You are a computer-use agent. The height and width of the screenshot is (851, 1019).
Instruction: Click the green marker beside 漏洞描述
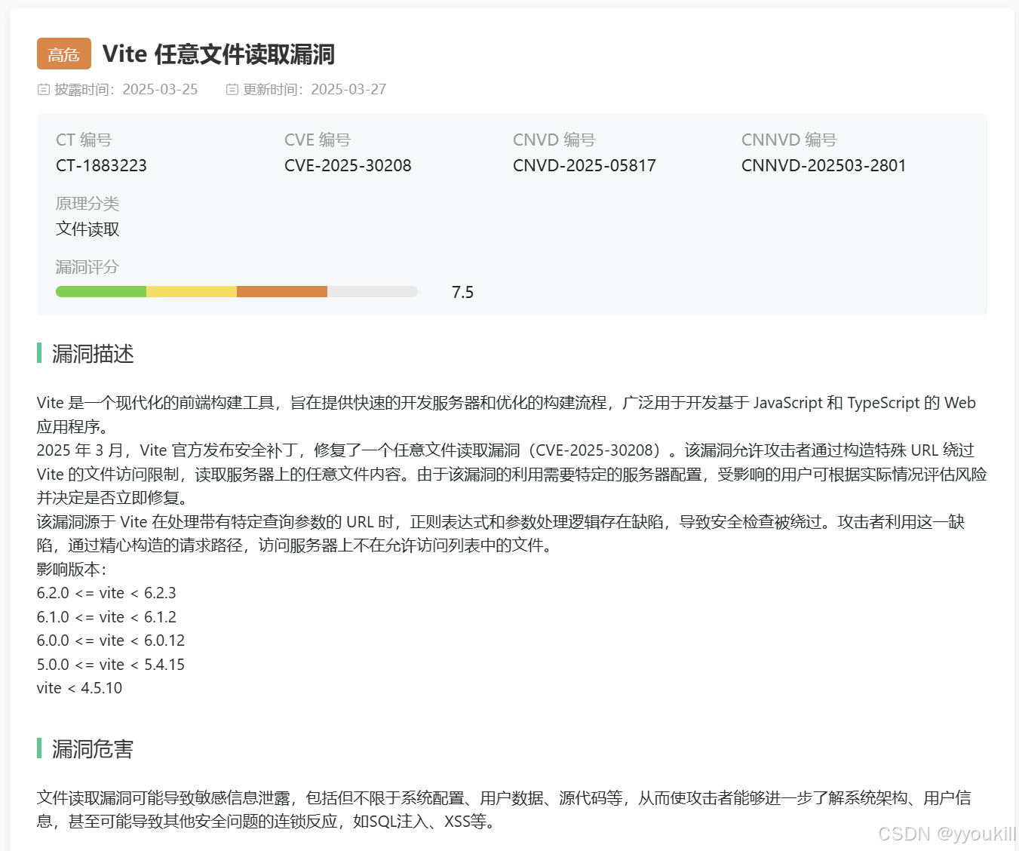point(40,354)
